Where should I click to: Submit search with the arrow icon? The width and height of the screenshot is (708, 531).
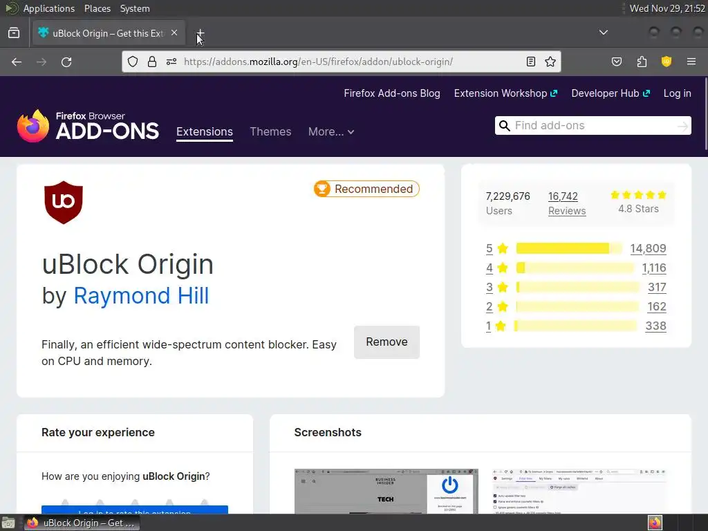[x=682, y=126]
